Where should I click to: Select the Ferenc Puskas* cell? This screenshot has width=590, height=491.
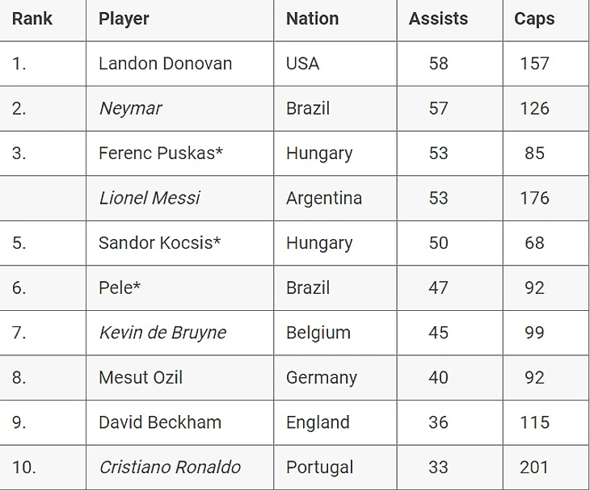pyautogui.click(x=160, y=153)
